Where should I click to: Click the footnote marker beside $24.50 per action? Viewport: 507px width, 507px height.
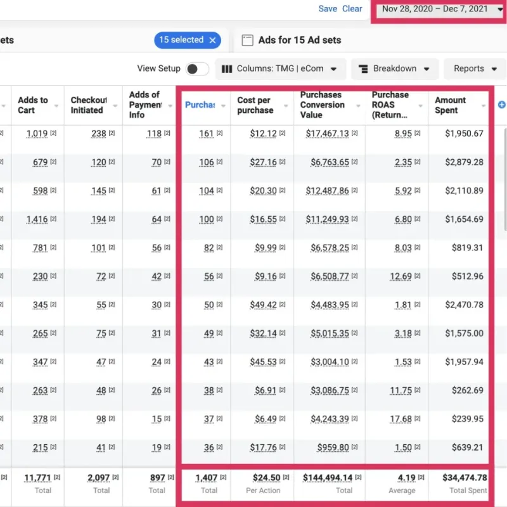[x=286, y=477]
